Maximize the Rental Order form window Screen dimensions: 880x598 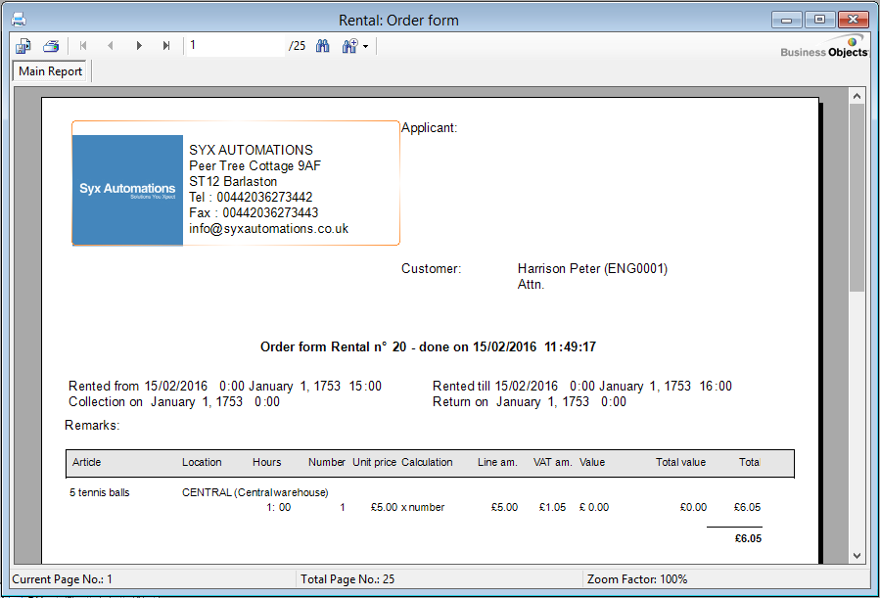[x=818, y=19]
